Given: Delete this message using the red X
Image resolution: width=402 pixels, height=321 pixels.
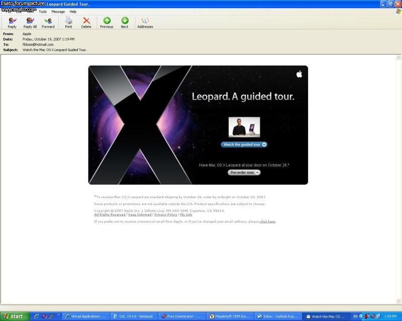Looking at the screenshot, I should [x=86, y=23].
